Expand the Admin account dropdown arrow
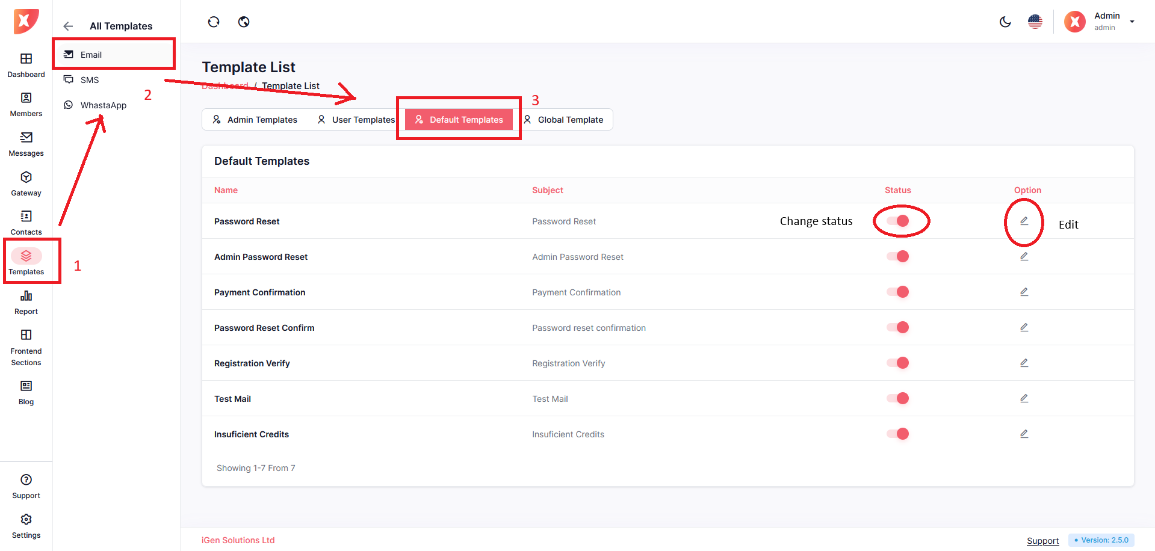The width and height of the screenshot is (1155, 551). [x=1132, y=22]
